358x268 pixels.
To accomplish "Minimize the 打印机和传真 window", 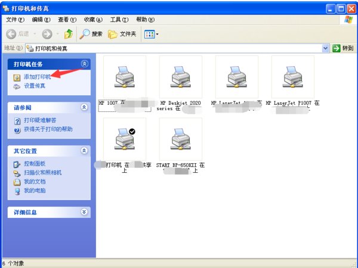I will pos(331,9).
